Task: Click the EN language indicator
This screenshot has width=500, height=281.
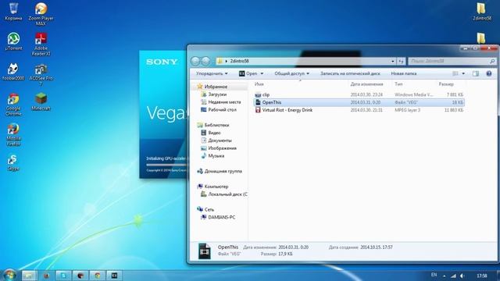Action: 434,275
